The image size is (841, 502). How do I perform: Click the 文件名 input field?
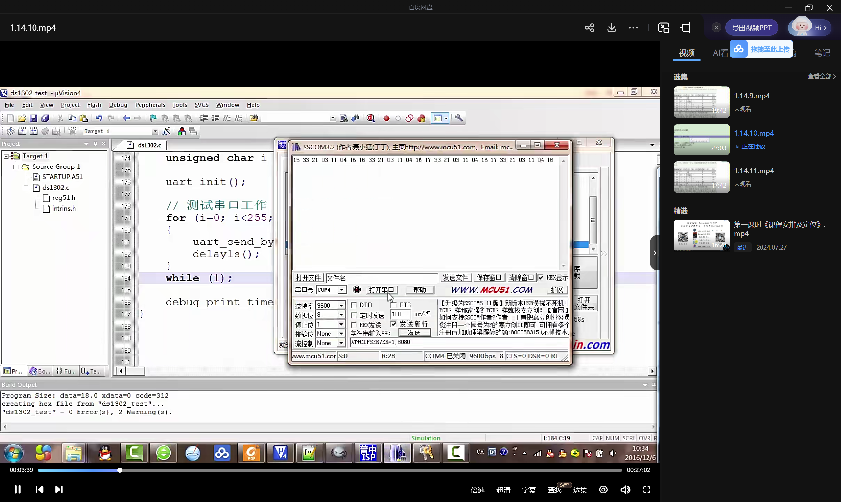(381, 278)
